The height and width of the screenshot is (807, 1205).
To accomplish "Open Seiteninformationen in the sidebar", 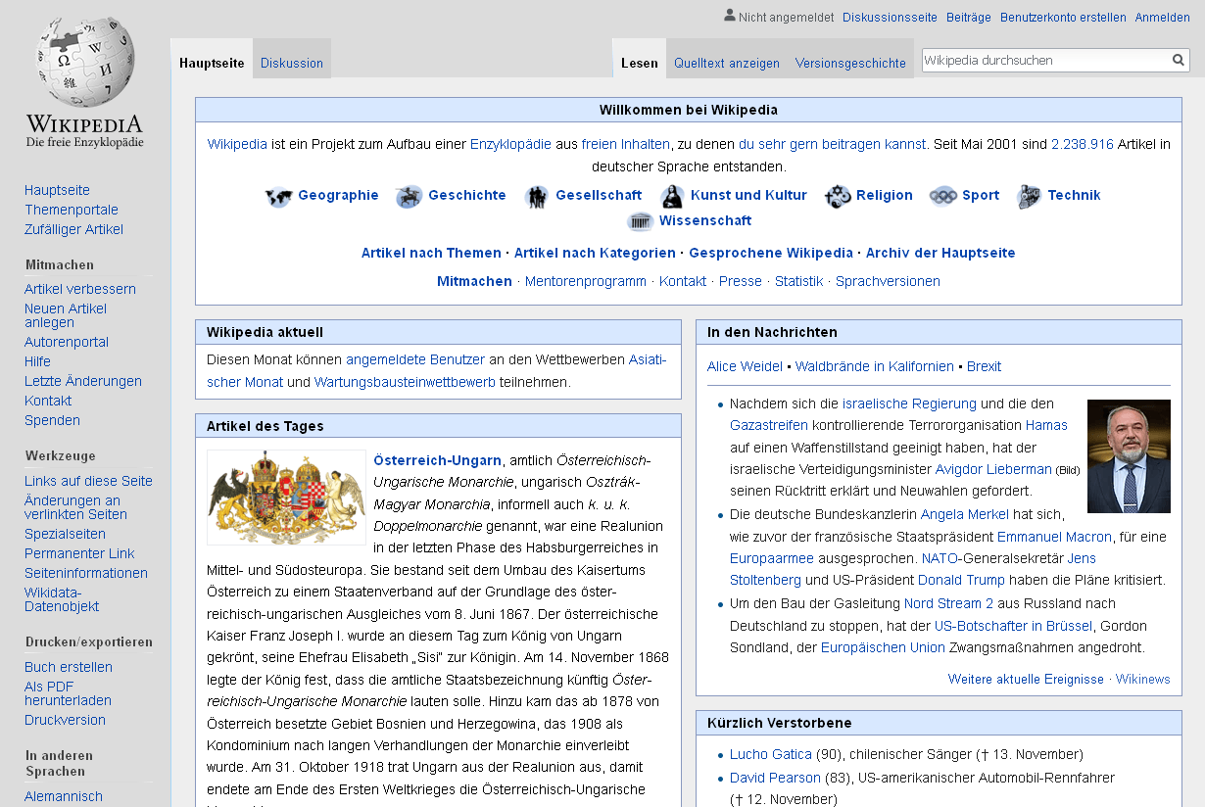I will pyautogui.click(x=86, y=573).
